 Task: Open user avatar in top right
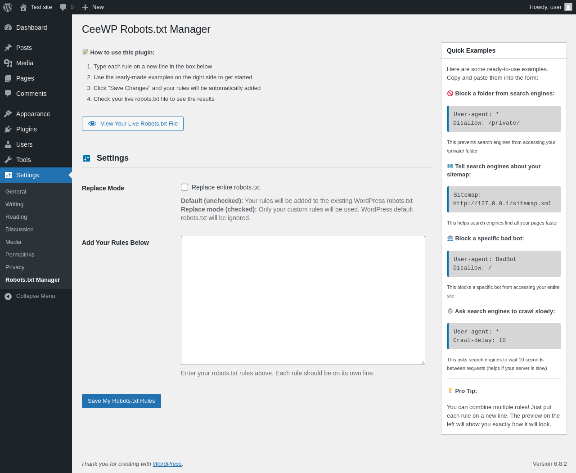568,7
